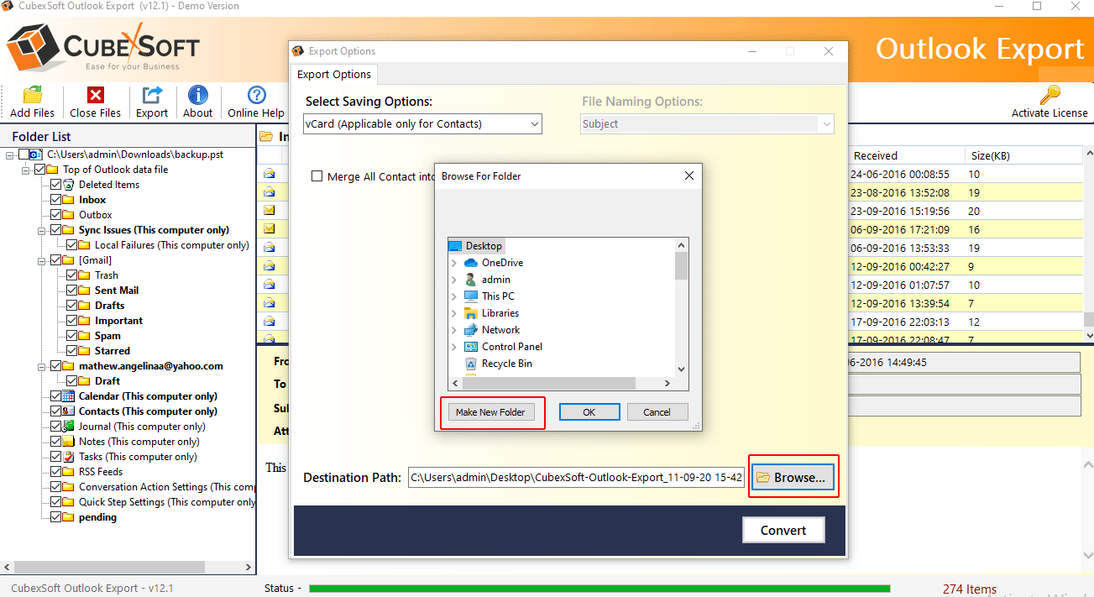
Task: Uncheck the Outbox folder checkbox
Action: pos(56,215)
